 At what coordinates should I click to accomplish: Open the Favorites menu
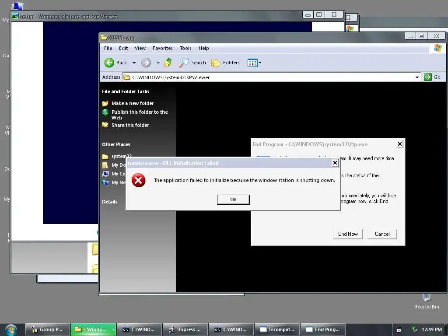(163, 48)
